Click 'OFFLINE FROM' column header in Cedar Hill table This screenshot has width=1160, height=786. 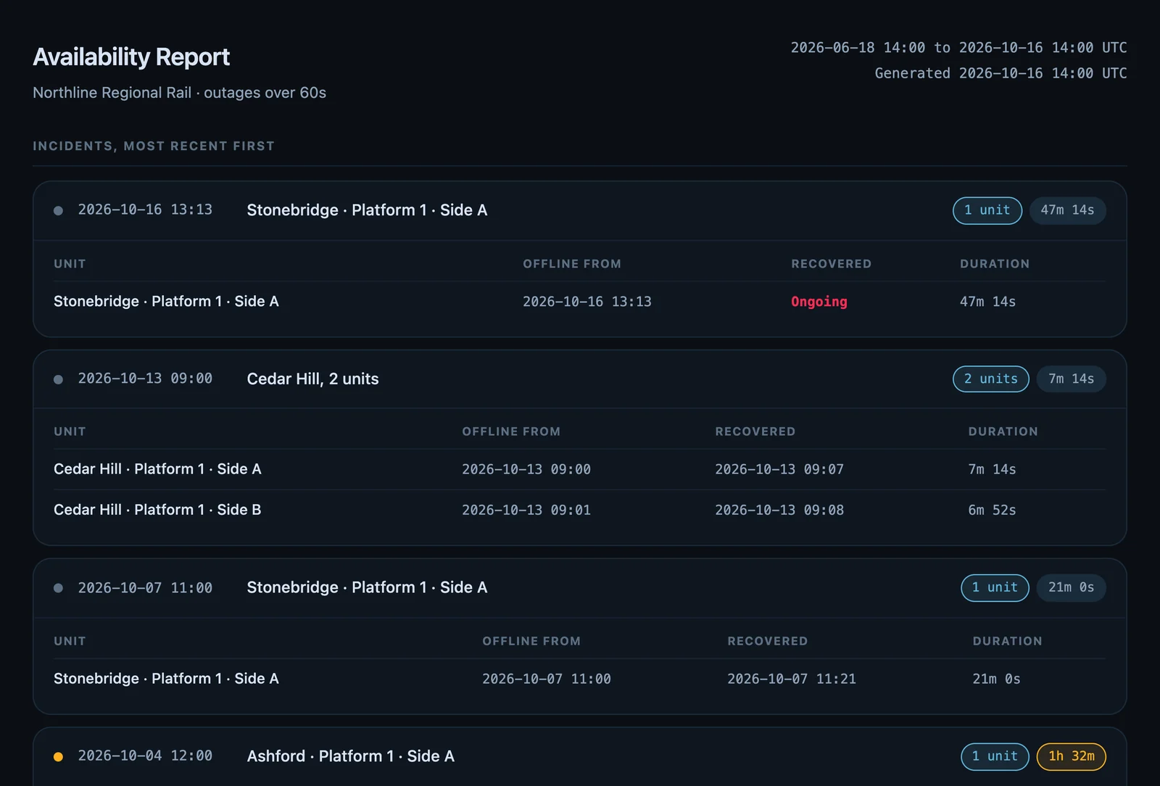point(511,431)
